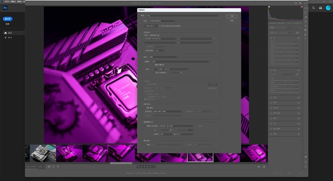Image resolution: width=333 pixels, height=181 pixels.
Task: Click the Photoshop Ps logo icon
Action: (5, 8)
